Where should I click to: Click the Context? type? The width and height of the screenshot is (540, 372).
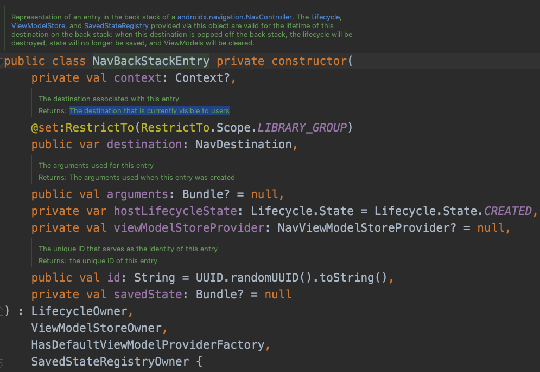pyautogui.click(x=202, y=78)
